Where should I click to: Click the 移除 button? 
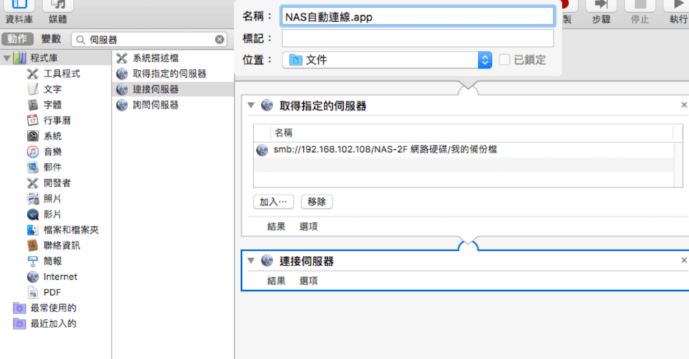tap(316, 202)
